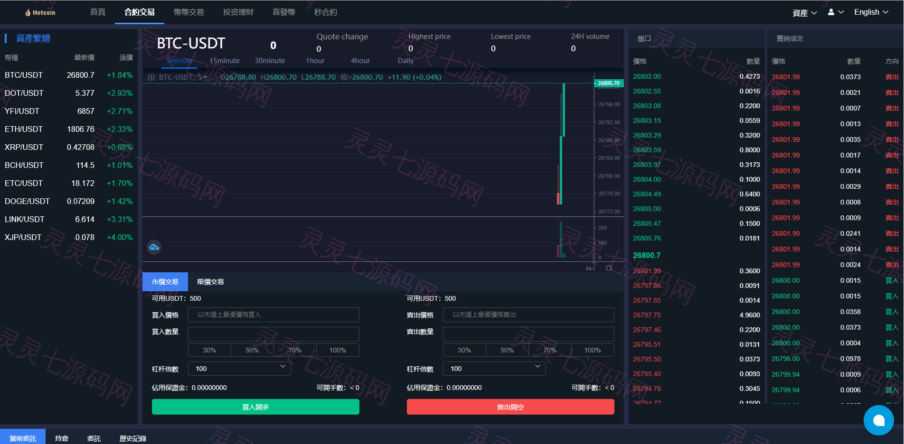
Task: Open the 首發幣 tab
Action: pos(284,12)
